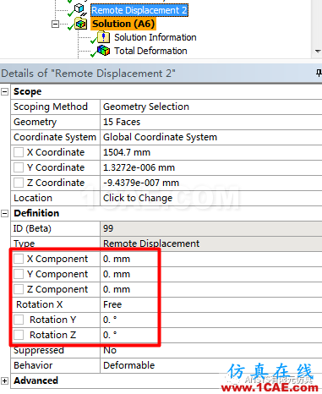
Task: Toggle the Y Component parameter checkbox
Action: coord(19,274)
